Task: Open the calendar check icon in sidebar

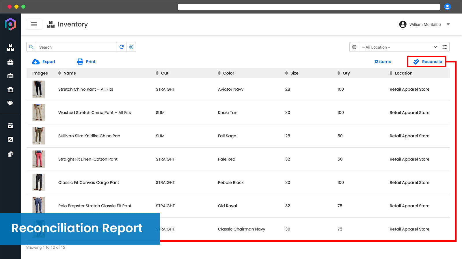Action: coord(10,125)
